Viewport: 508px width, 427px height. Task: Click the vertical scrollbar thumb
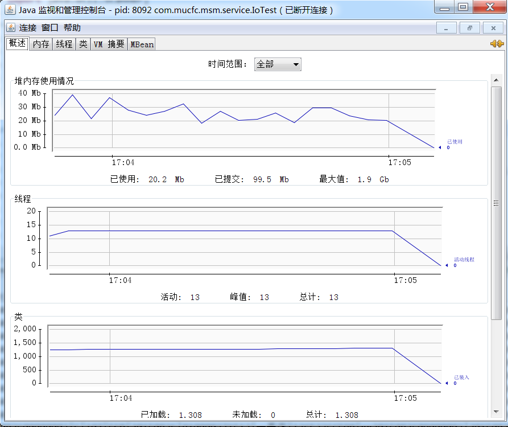pos(496,203)
